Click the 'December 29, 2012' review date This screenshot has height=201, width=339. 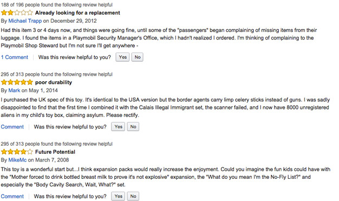coord(74,21)
